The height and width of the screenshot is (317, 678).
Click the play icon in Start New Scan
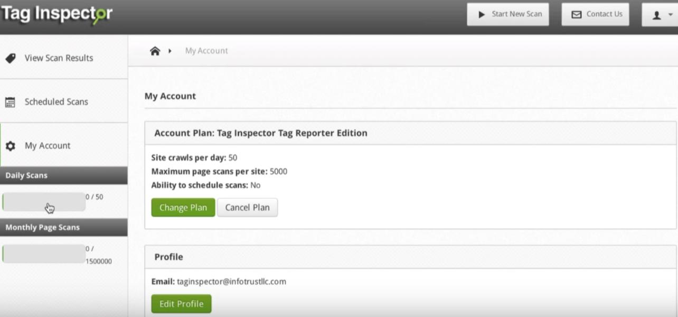481,15
